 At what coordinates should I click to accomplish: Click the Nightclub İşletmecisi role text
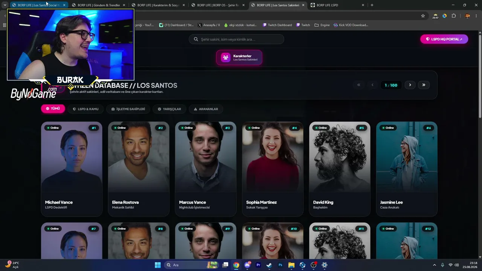pyautogui.click(x=194, y=207)
